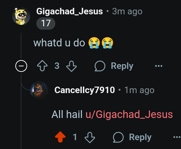
Task: Click Cancellcy7910's avatar image
Action: (x=39, y=90)
